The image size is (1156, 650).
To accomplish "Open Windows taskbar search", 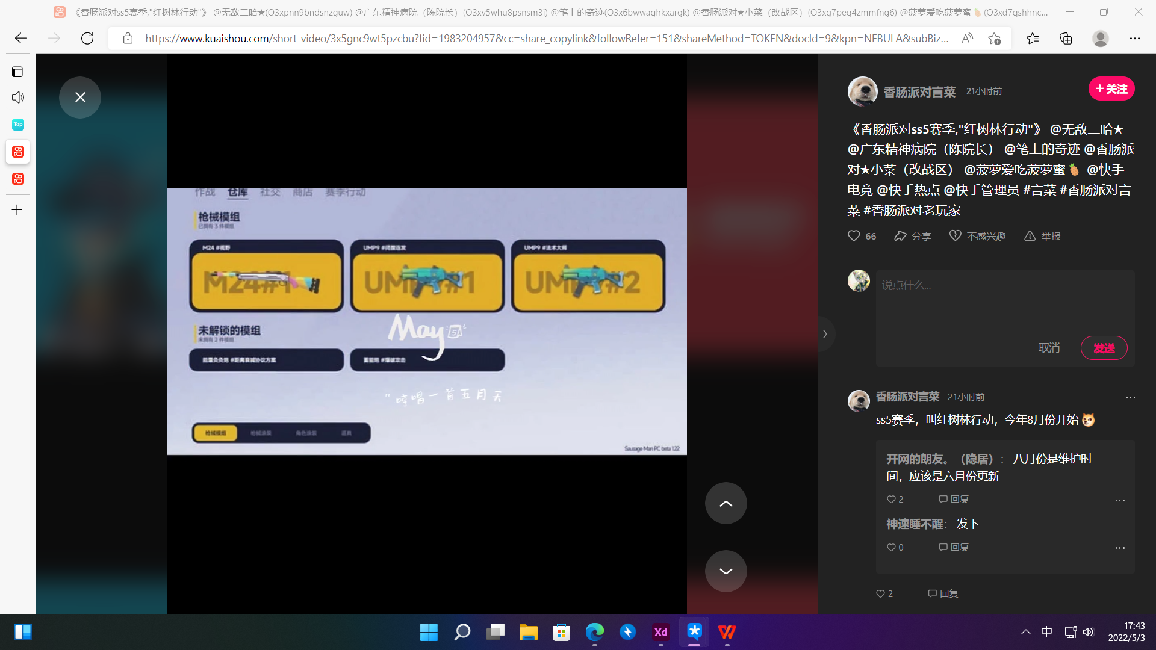I will [x=462, y=632].
